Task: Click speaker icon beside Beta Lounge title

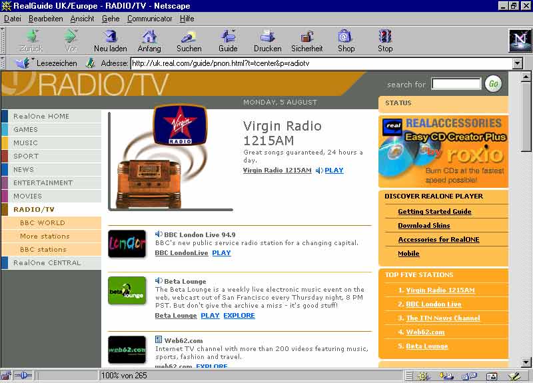Action: 159,280
